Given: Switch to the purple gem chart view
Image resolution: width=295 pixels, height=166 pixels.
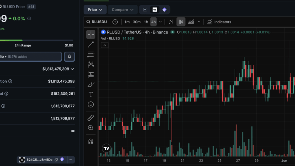Looking at the screenshot, I should pyautogui.click(x=164, y=10).
